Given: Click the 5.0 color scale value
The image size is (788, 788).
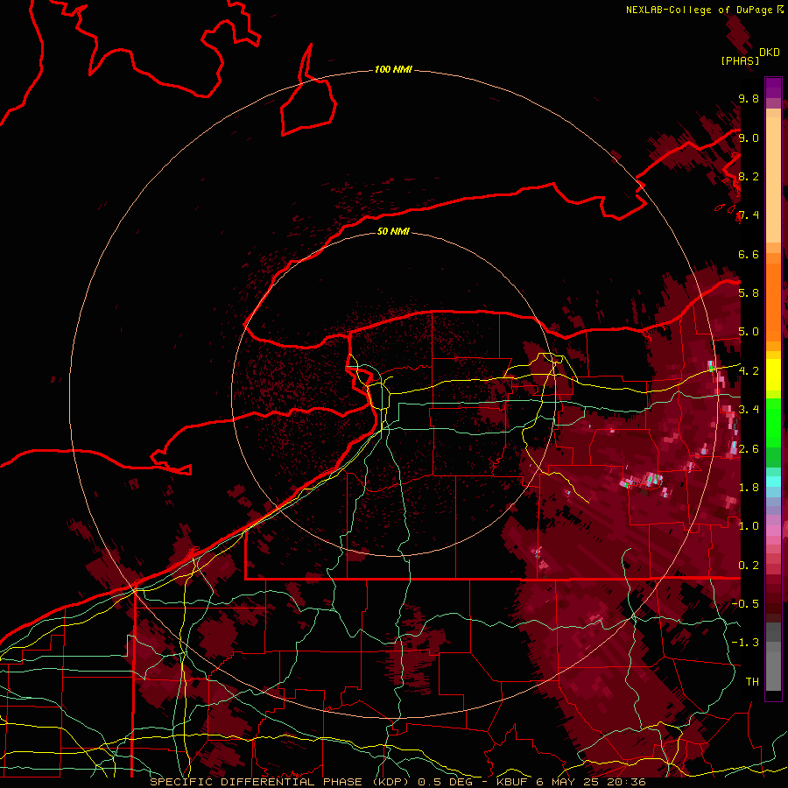Looking at the screenshot, I should [x=749, y=332].
